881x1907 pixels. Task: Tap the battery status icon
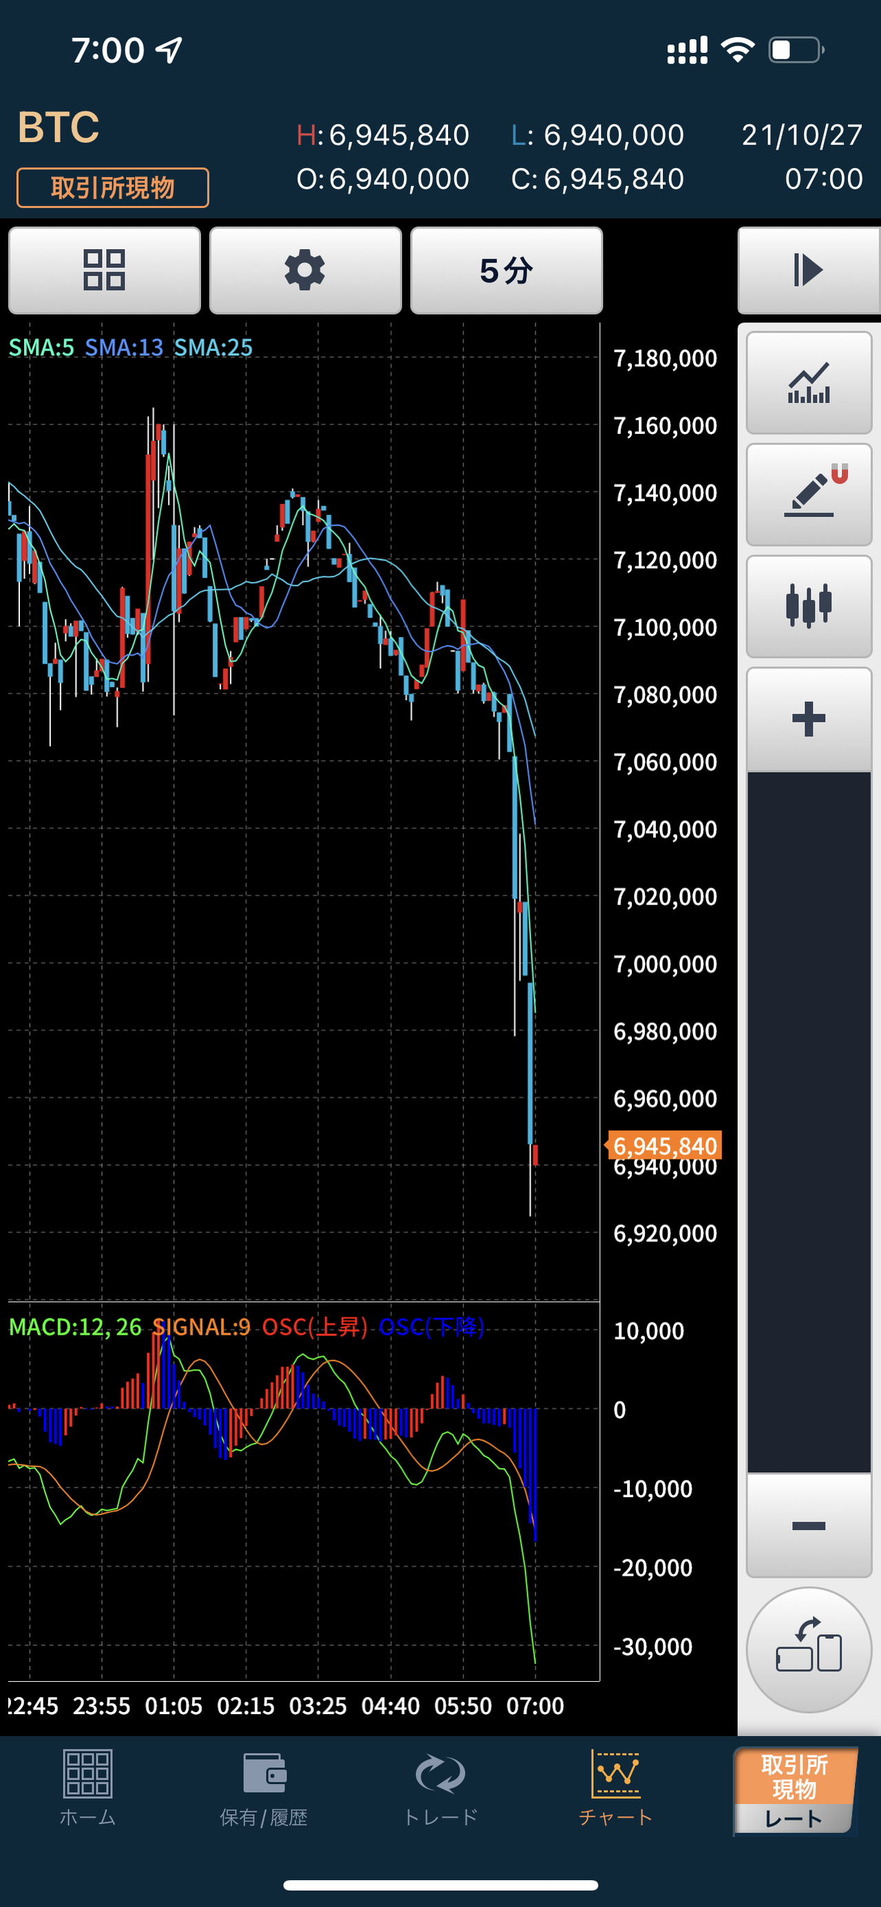(796, 50)
